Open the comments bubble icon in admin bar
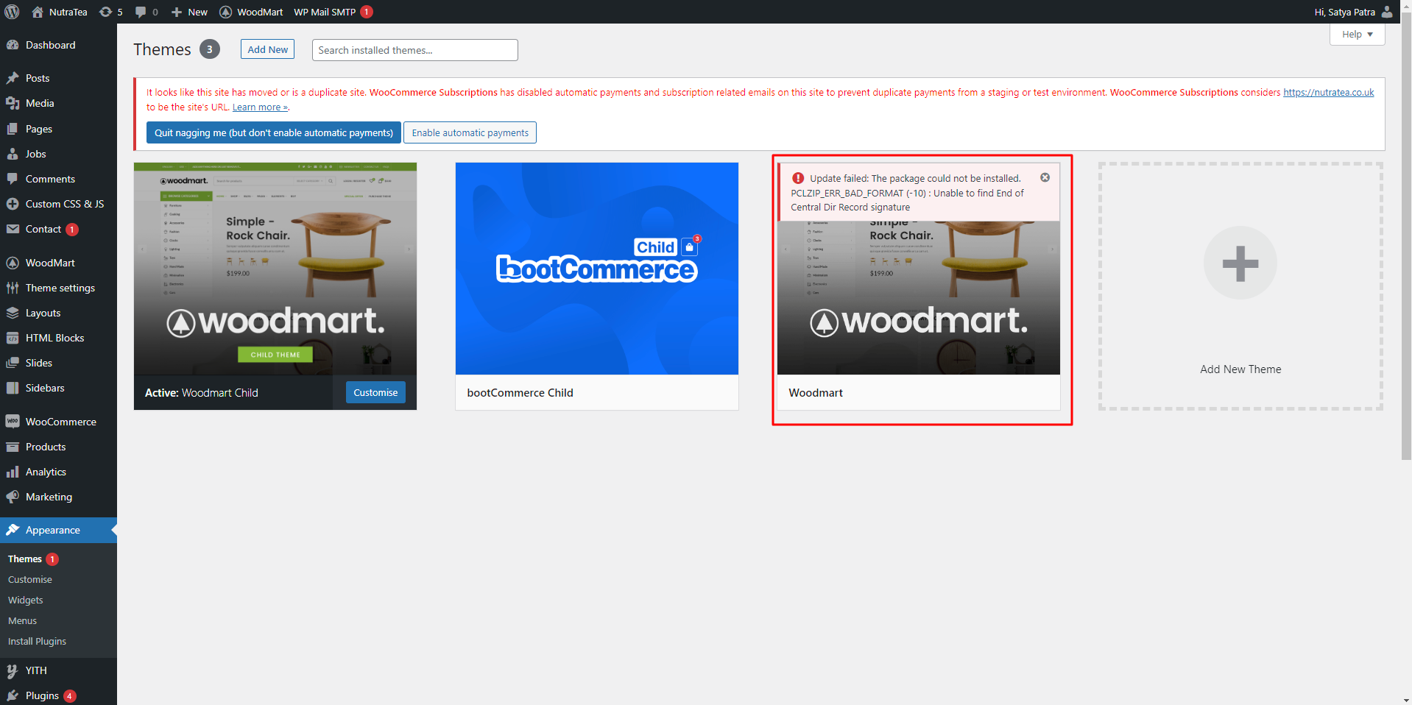This screenshot has height=705, width=1412. [x=141, y=12]
